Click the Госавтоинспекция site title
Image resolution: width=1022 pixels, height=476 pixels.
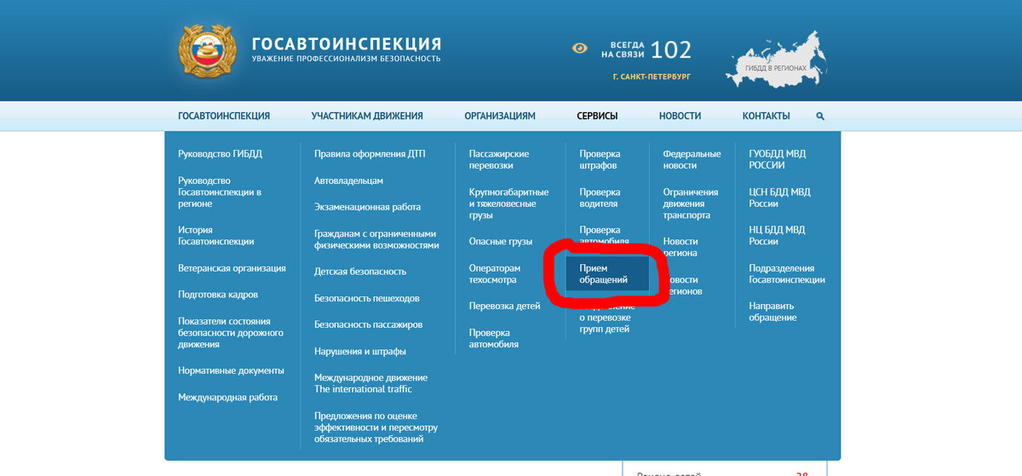pyautogui.click(x=347, y=43)
